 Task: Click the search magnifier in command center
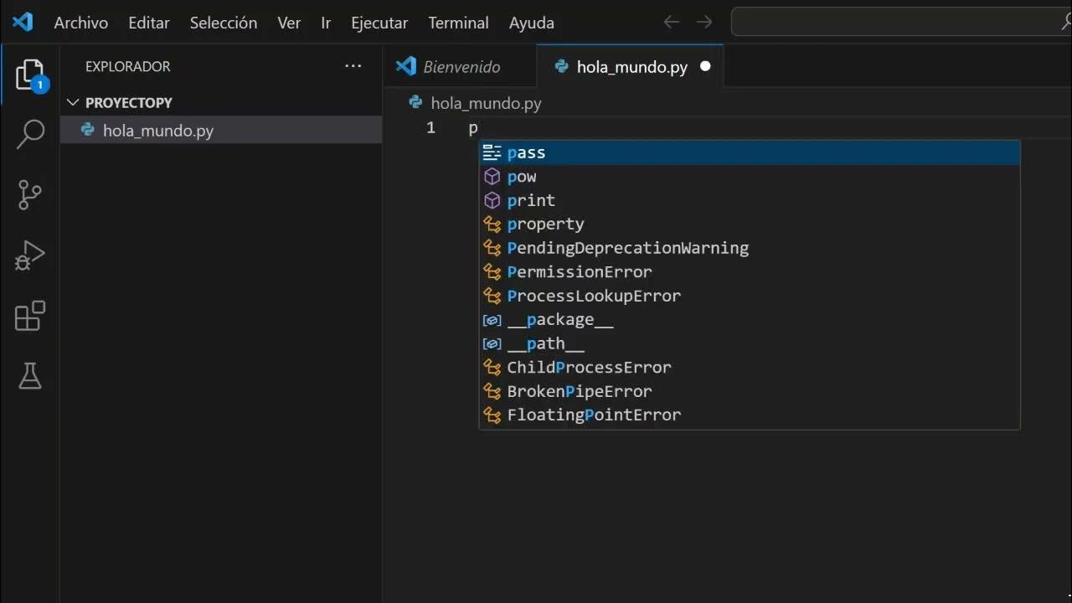coord(1066,23)
